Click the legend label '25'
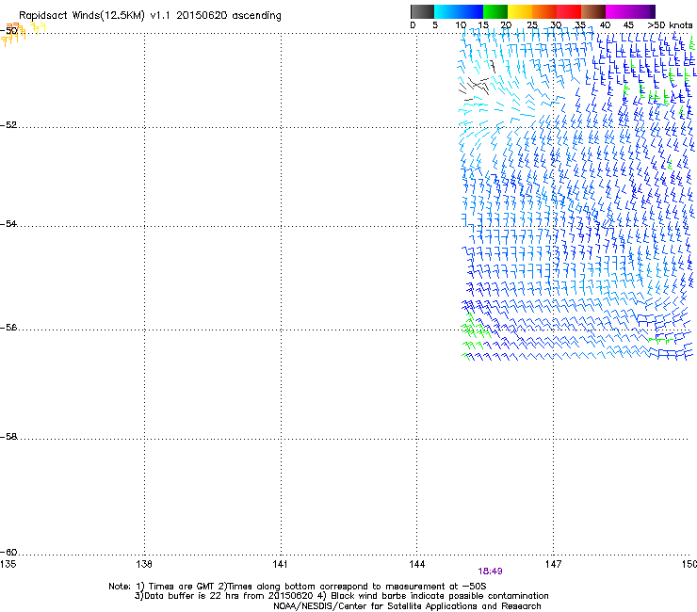The height and width of the screenshot is (612, 697). [x=532, y=25]
